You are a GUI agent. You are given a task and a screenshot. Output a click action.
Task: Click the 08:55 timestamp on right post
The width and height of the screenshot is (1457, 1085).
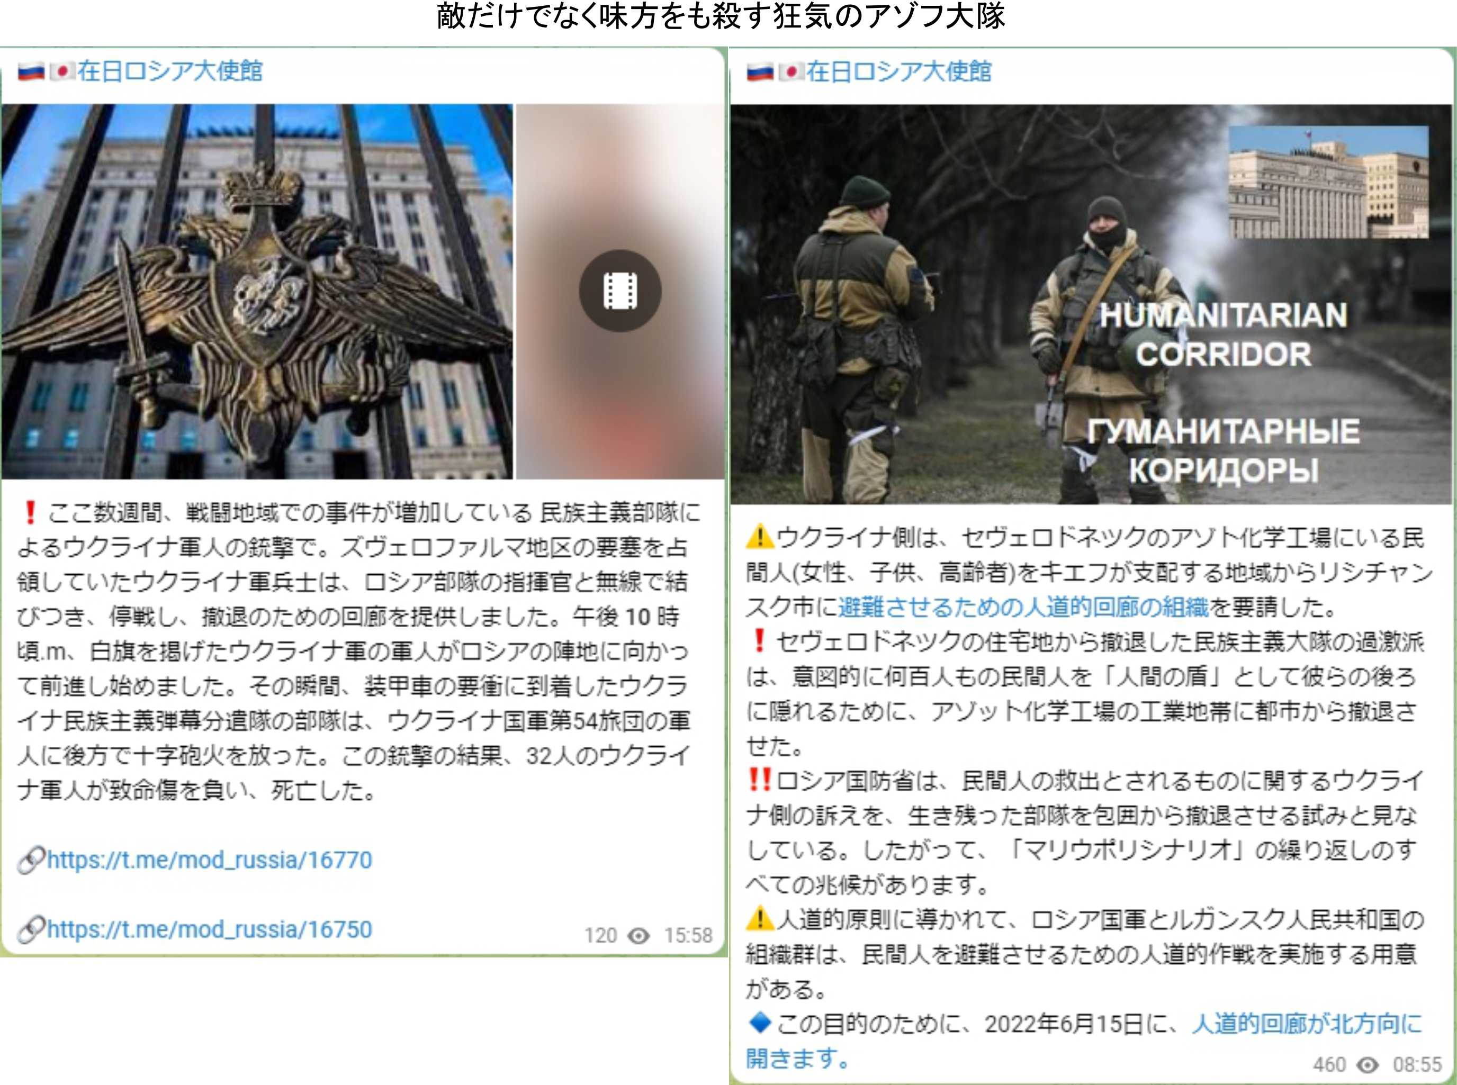(1418, 1065)
